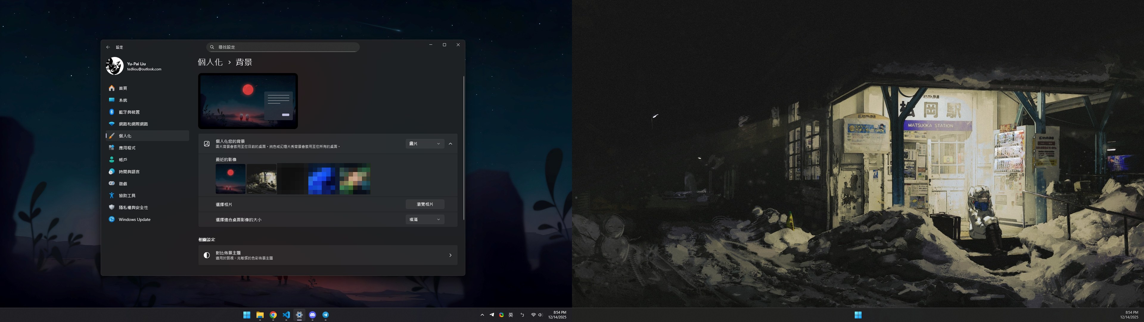Click the 瀏覽相片 browse photos button
The image size is (1144, 322).
(425, 205)
